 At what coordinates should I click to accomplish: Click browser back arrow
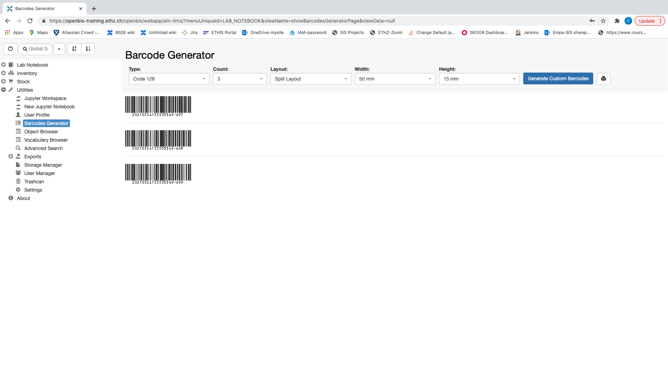tap(8, 21)
